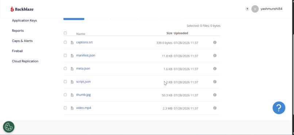This screenshot has width=294, height=135.
Task: Click the user avatar circle
Action: pos(255,9)
